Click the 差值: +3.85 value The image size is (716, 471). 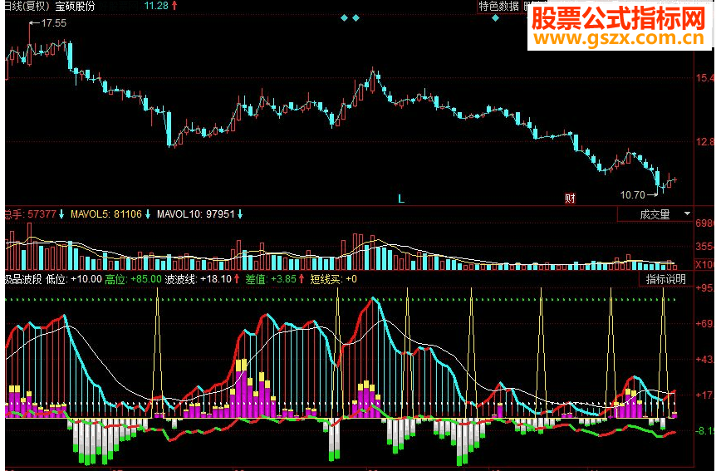[x=271, y=279]
